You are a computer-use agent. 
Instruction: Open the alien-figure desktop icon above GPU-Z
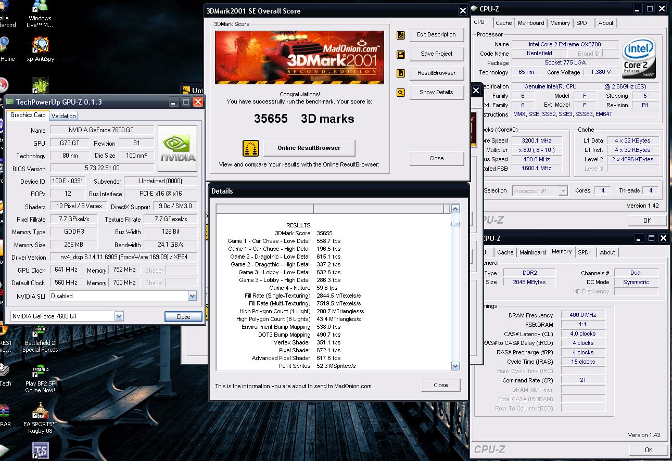pyautogui.click(x=40, y=85)
